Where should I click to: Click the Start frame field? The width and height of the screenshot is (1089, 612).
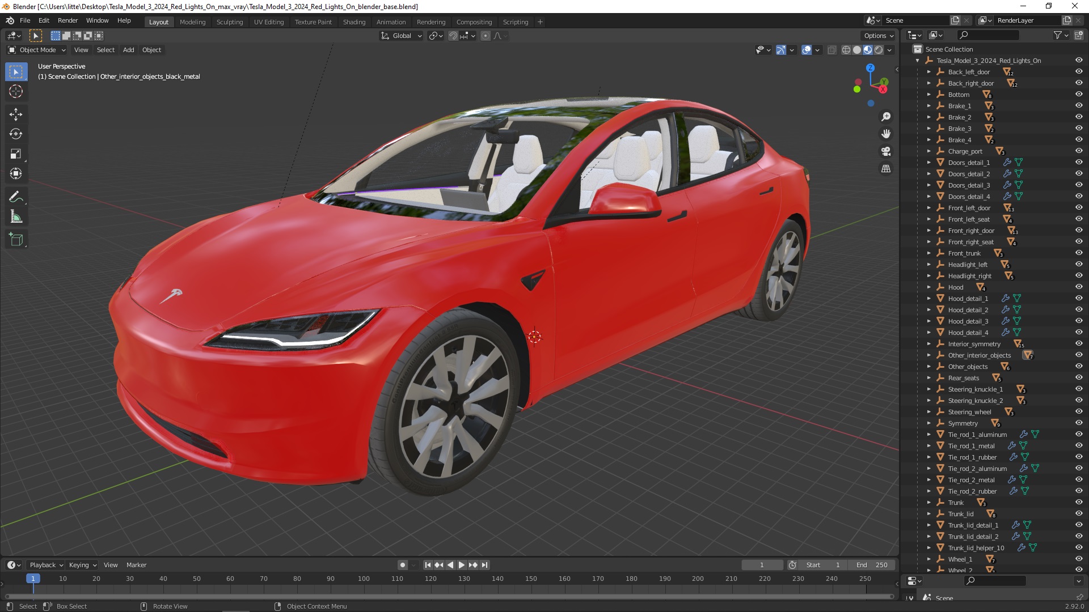coord(823,565)
